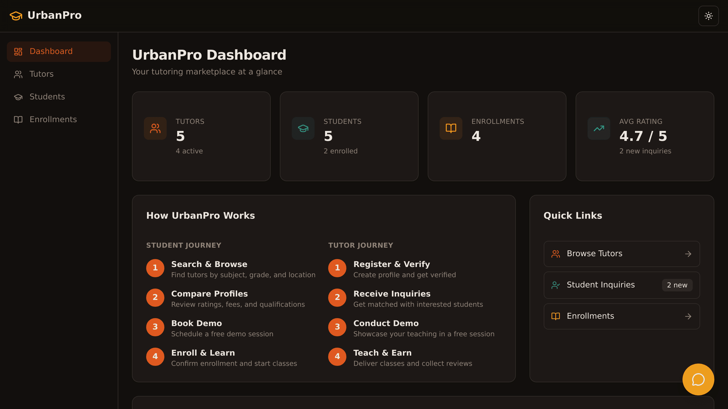
Task: Open Enrollments from the sidebar
Action: pyautogui.click(x=59, y=120)
